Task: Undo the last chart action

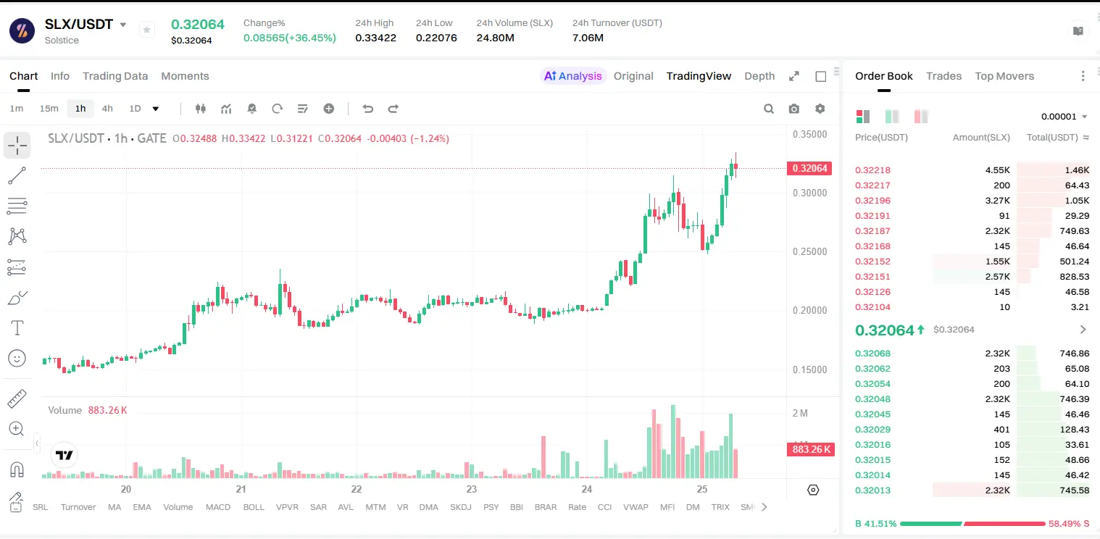Action: 367,109
